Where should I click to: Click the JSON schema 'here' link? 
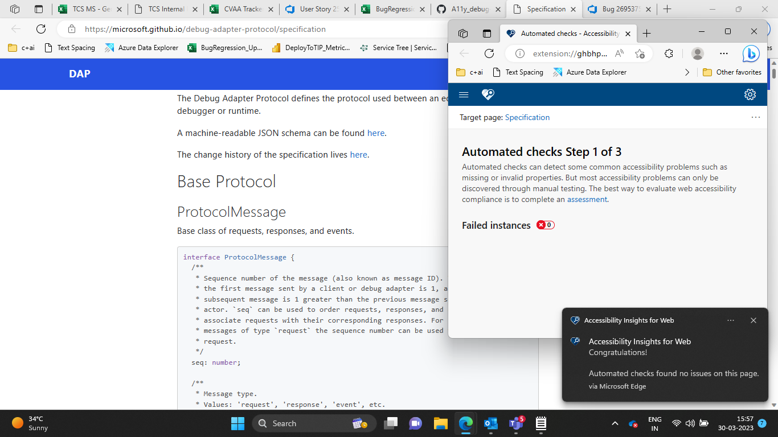375,133
